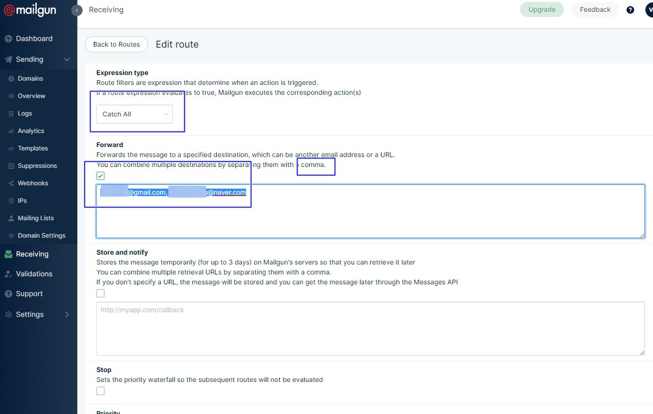
Task: Click the Mailgun logo
Action: (30, 10)
